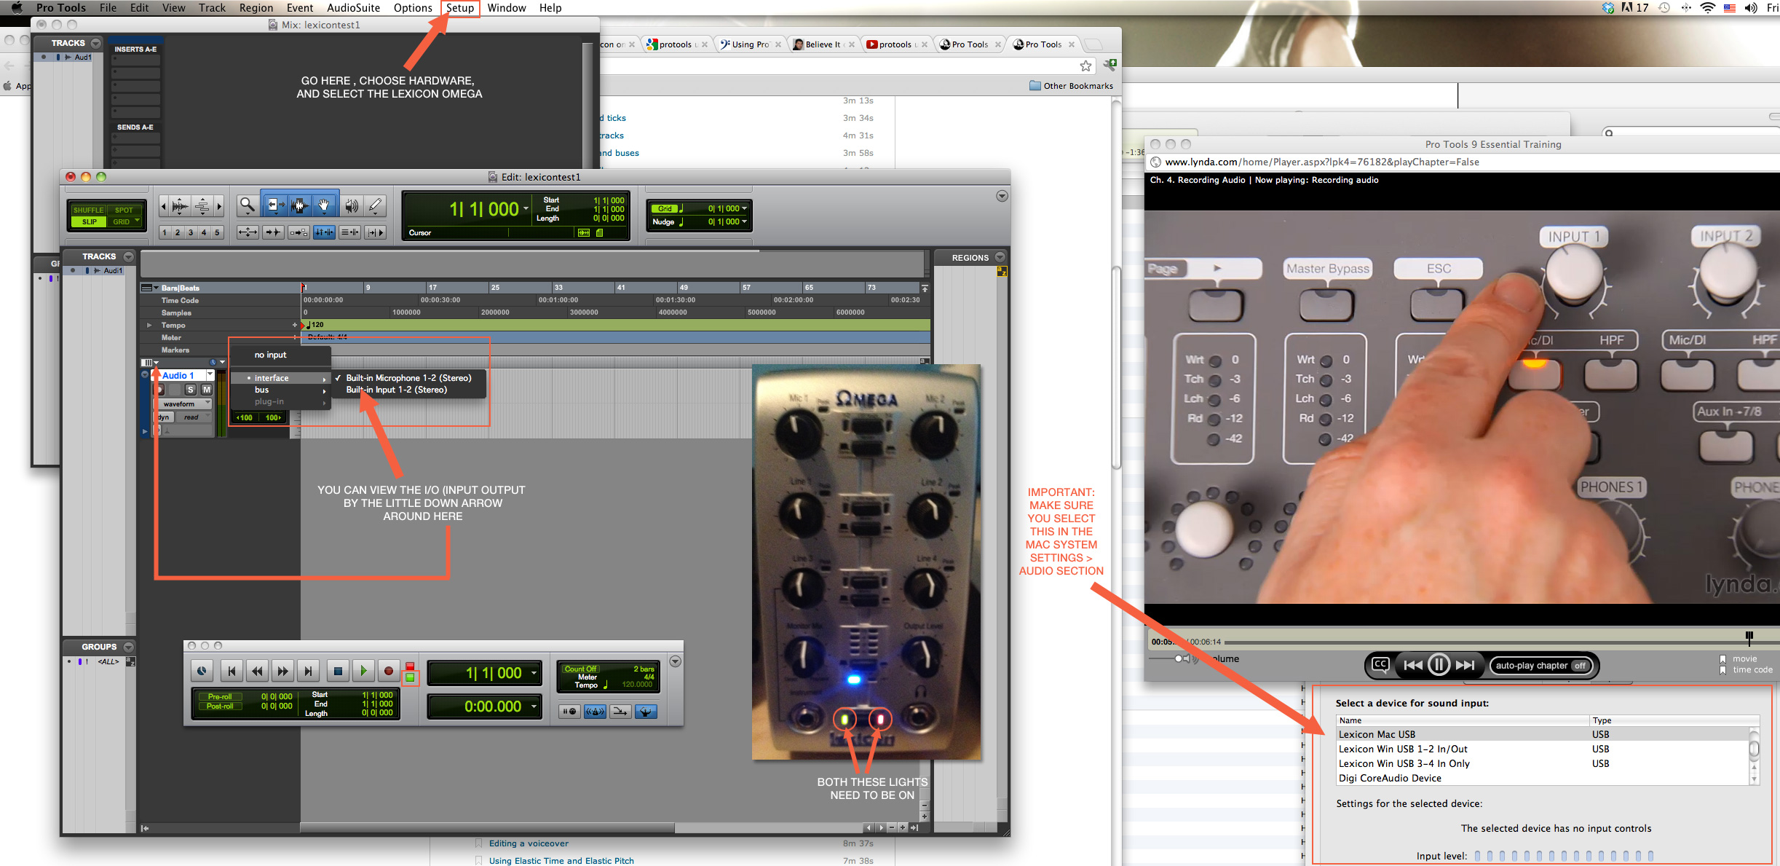
Task: Toggle Wait for Note button
Action: click(x=569, y=712)
